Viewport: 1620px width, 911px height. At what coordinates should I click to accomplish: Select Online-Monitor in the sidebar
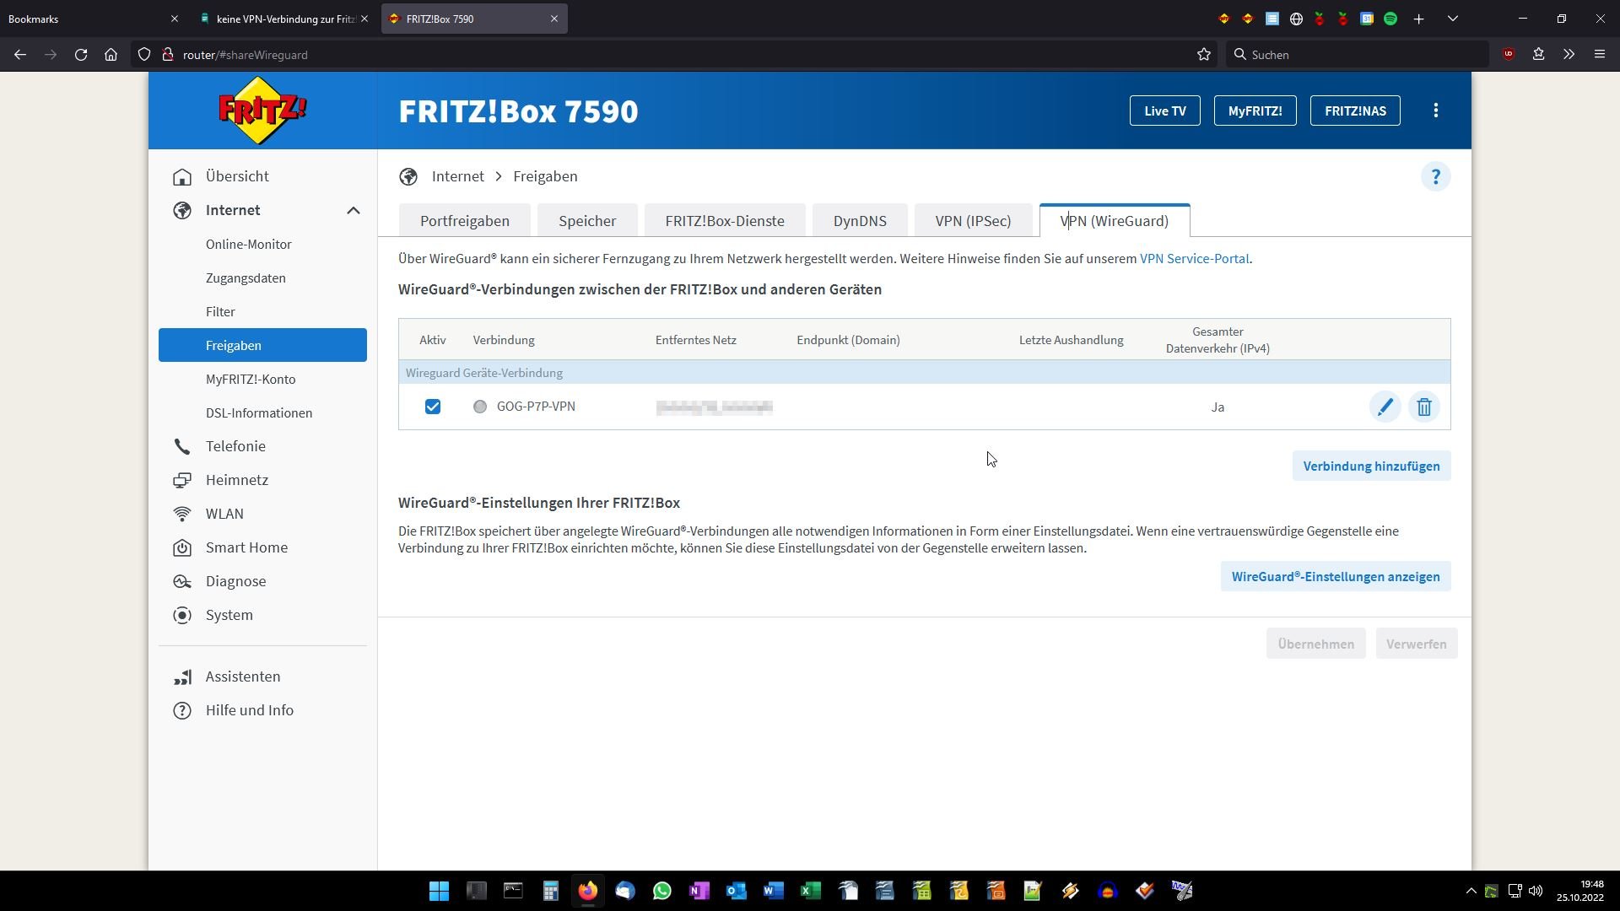[x=249, y=244]
